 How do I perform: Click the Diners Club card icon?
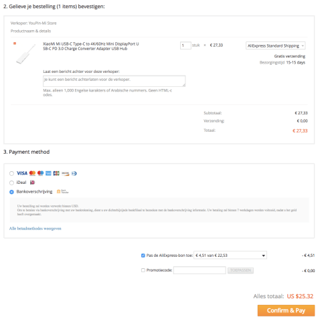tap(74, 173)
